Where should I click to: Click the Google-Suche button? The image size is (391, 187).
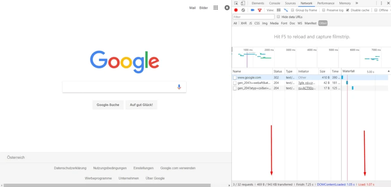point(108,105)
